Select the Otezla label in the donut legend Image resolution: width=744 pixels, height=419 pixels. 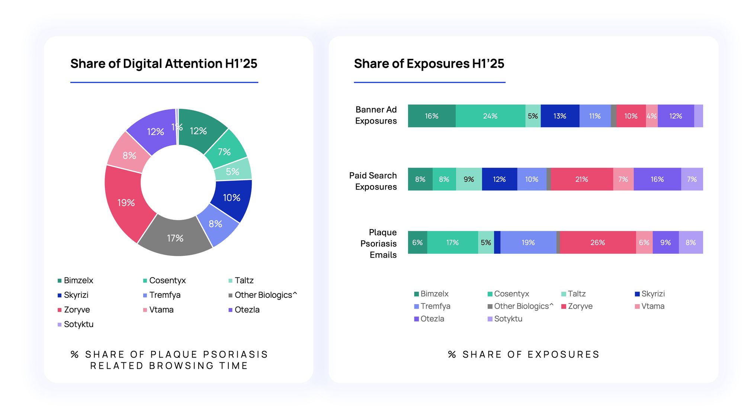247,310
